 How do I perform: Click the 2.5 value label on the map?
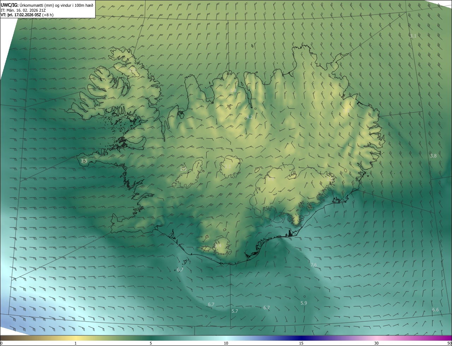pos(183,169)
